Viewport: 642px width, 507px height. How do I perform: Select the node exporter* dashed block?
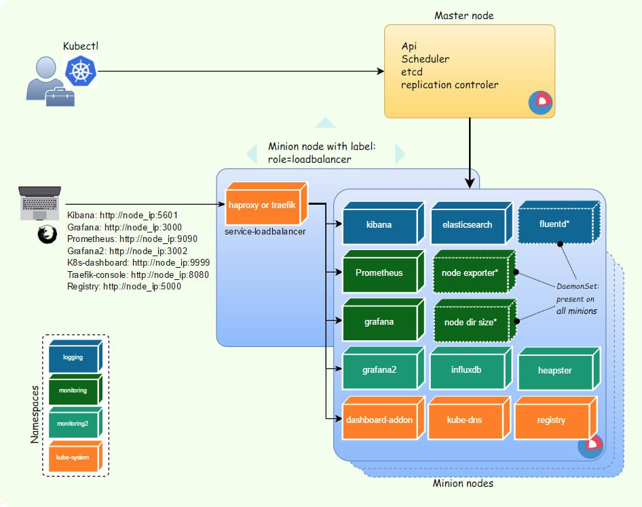pos(474,272)
